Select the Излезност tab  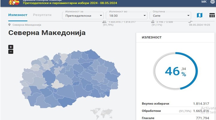pyautogui.click(x=18, y=15)
